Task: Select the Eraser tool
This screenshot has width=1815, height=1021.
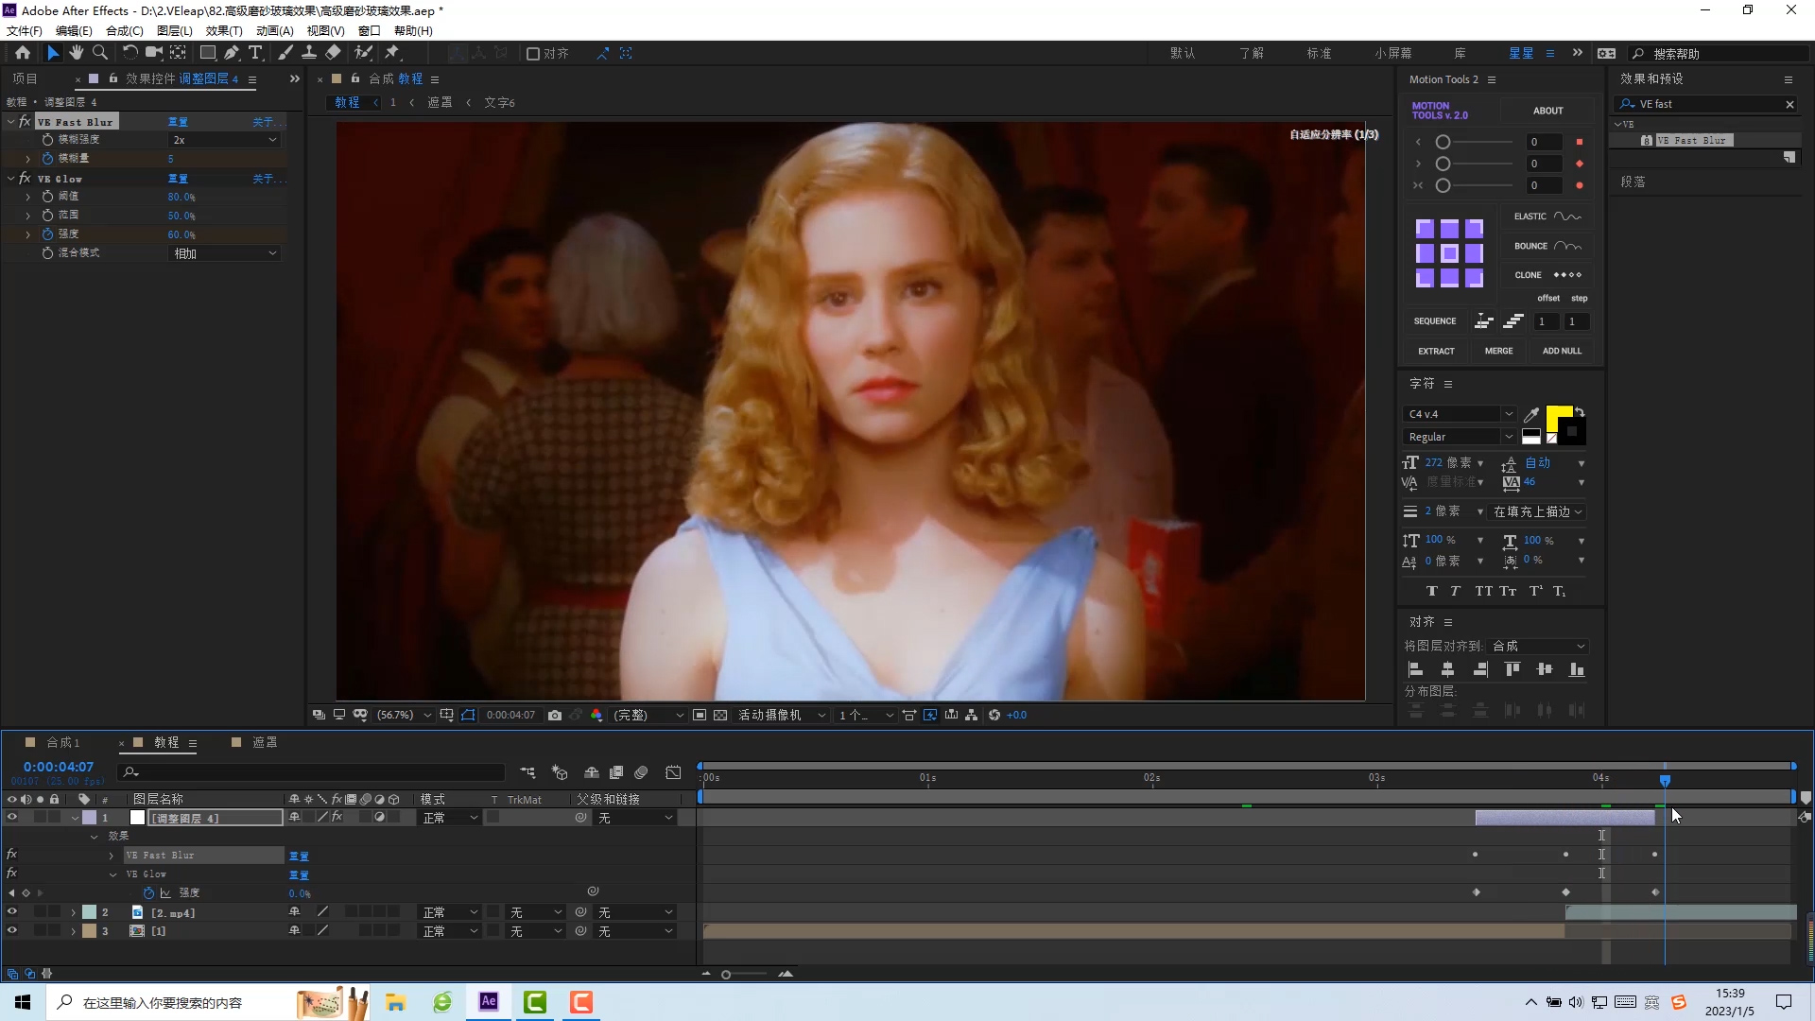Action: click(x=334, y=53)
